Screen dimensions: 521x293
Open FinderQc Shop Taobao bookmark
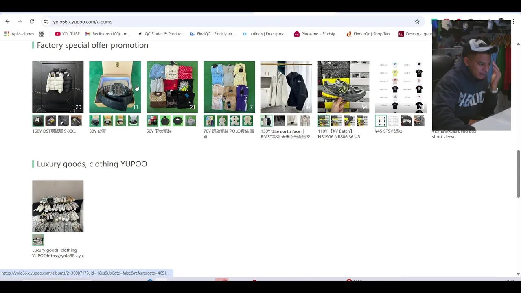(x=369, y=34)
